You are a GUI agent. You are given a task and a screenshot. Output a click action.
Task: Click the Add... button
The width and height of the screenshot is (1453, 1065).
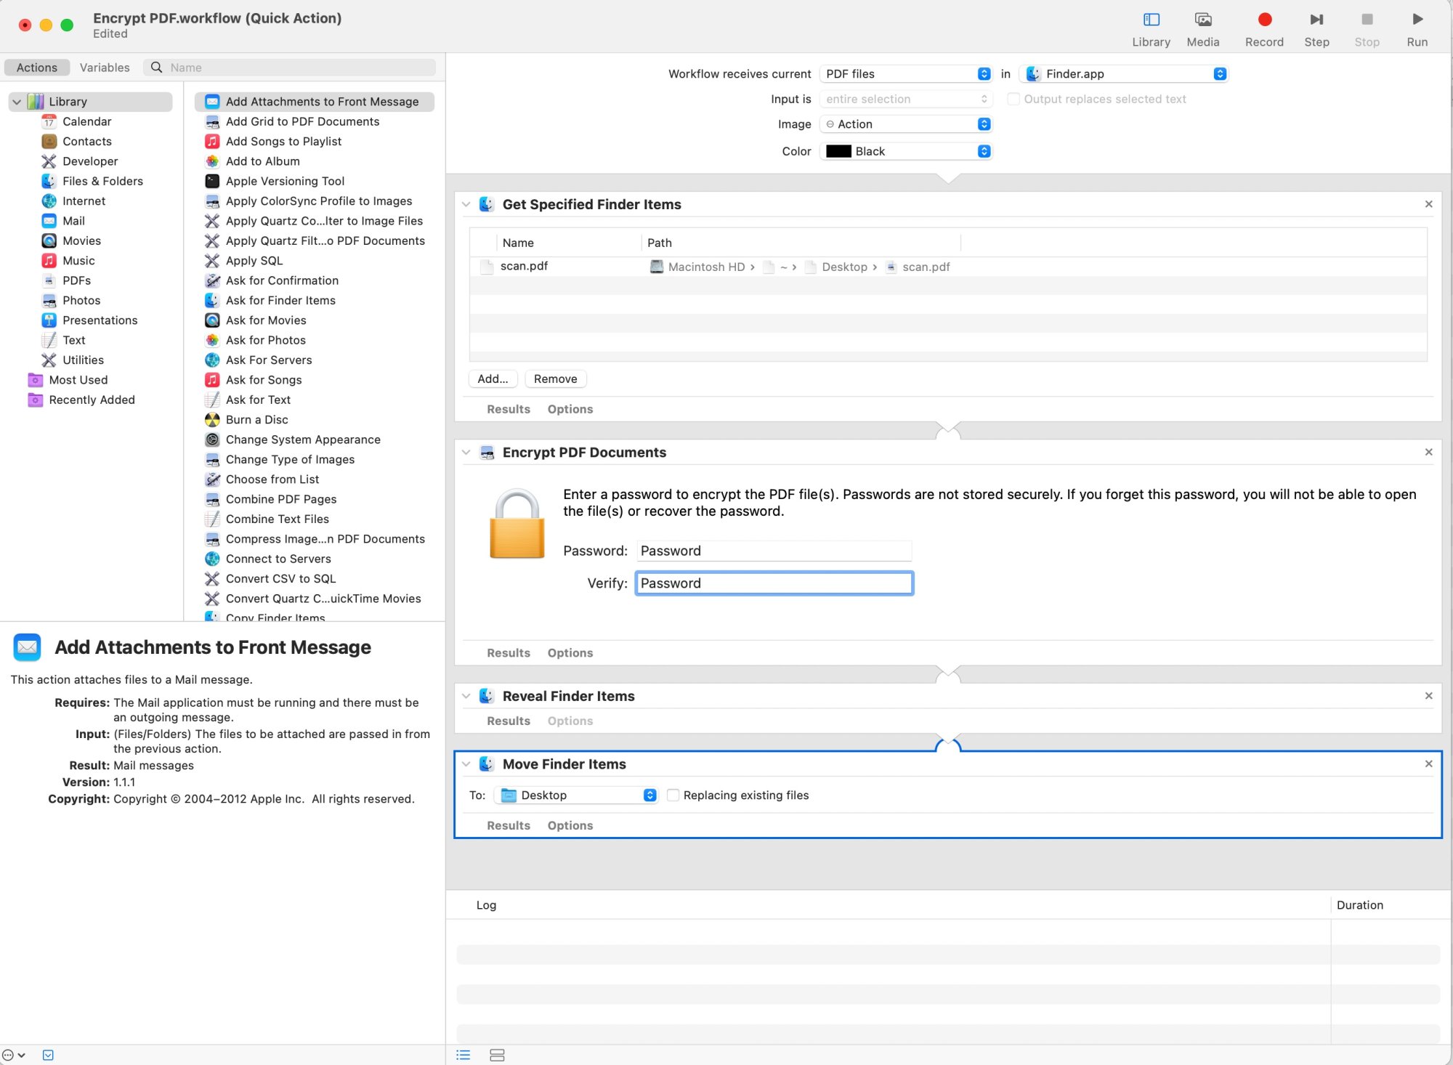(492, 378)
